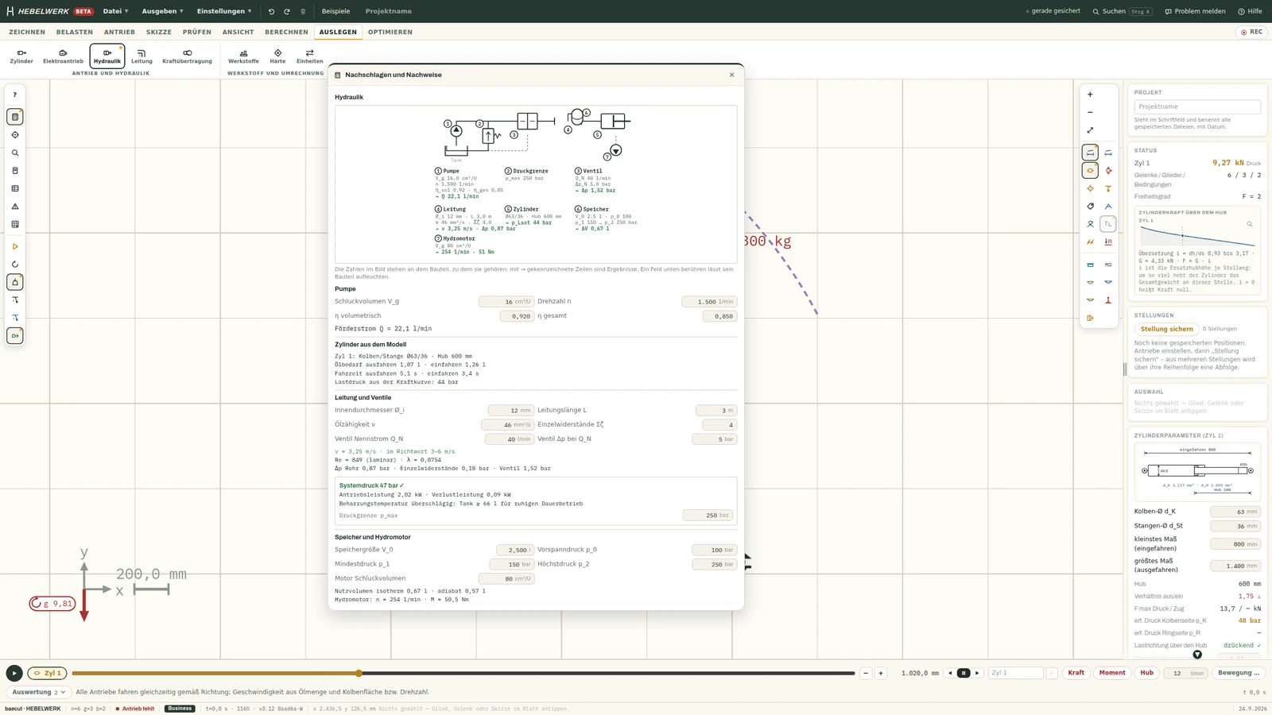Expand the Auswertung dropdown

coord(39,692)
